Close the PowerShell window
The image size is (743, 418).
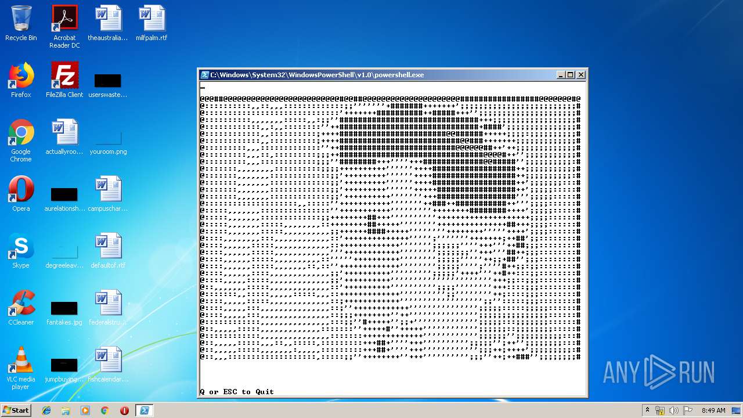(x=581, y=75)
